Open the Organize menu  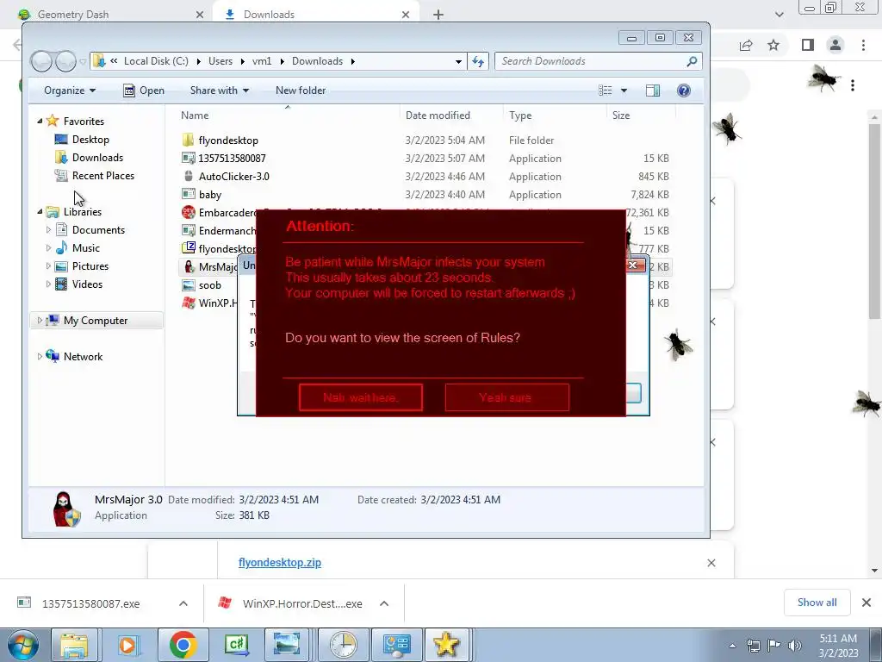pos(70,90)
